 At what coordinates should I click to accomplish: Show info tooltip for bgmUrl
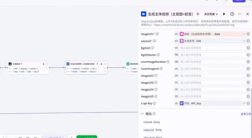tap(153, 48)
